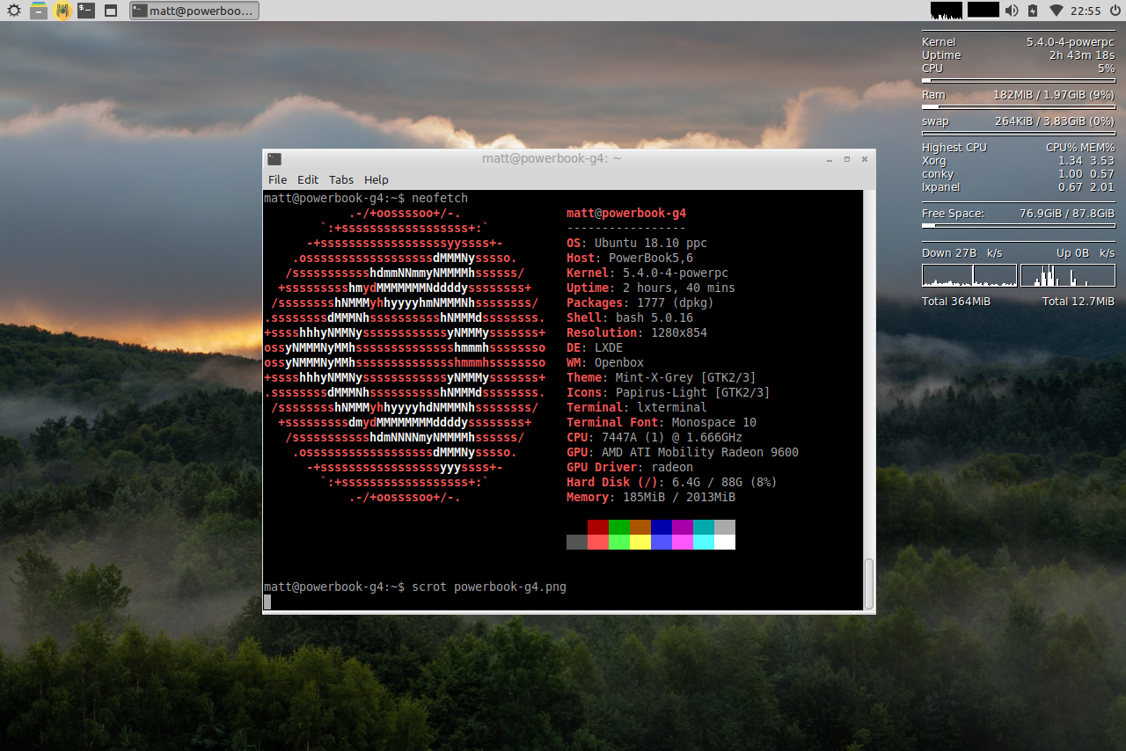Click the conky CPU usage bar
The image size is (1126, 751).
coord(1018,80)
